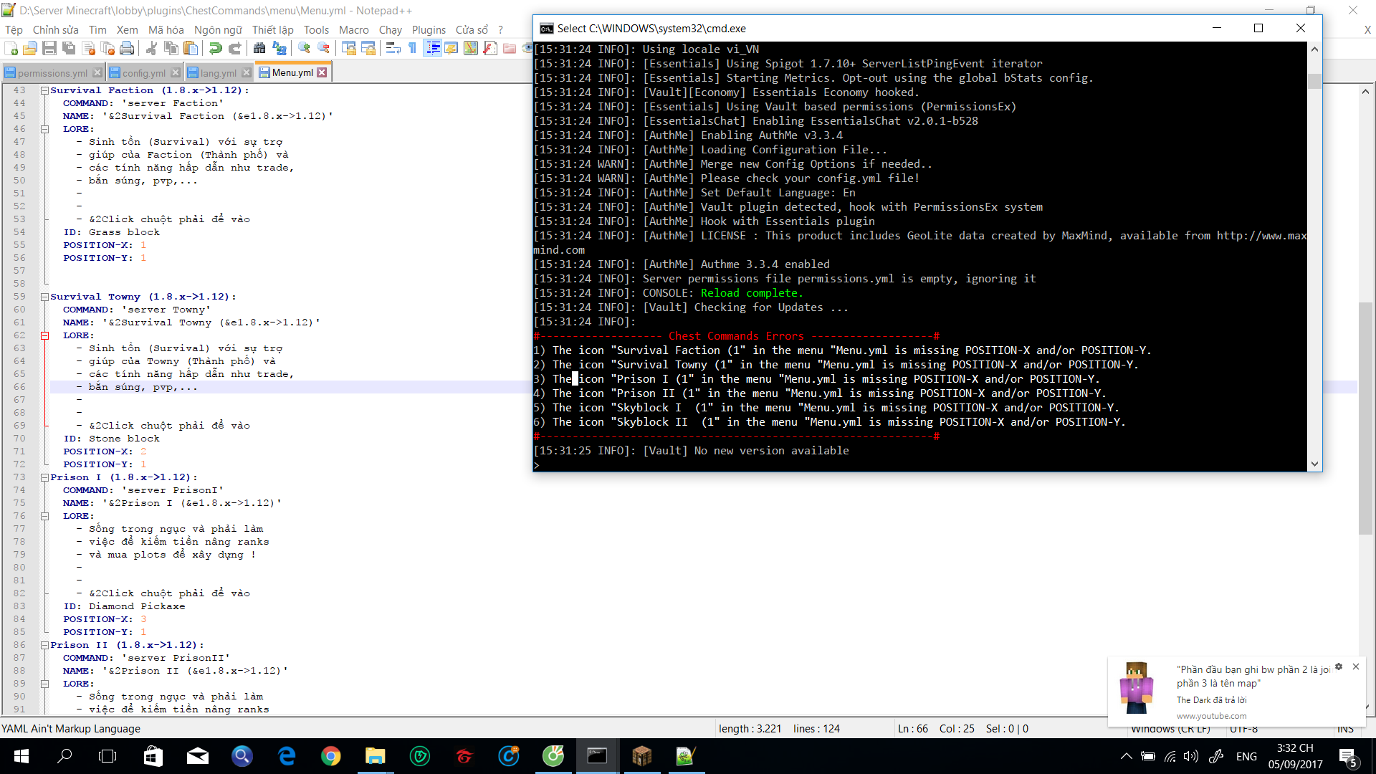Click the Undo arrow icon
Image resolution: width=1376 pixels, height=774 pixels.
215,48
